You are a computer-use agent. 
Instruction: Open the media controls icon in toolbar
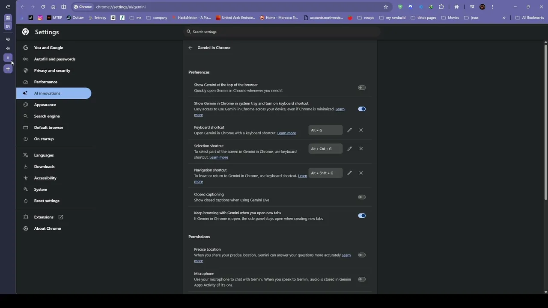472,7
